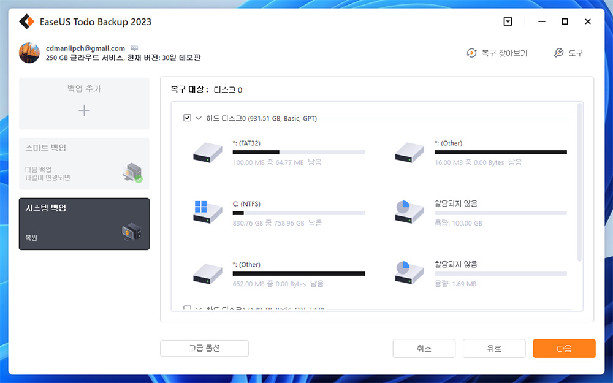Click the 250 GB 클라우드 서비스 text
The image size is (613, 383).
coord(85,58)
